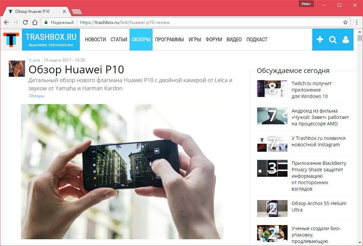The height and width of the screenshot is (246, 363).
Task: Open Trashbox.ru новостной Instagram article
Action: (318, 142)
